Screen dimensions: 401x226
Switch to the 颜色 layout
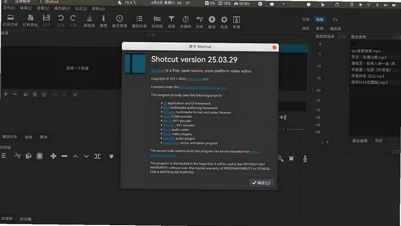tap(306, 29)
